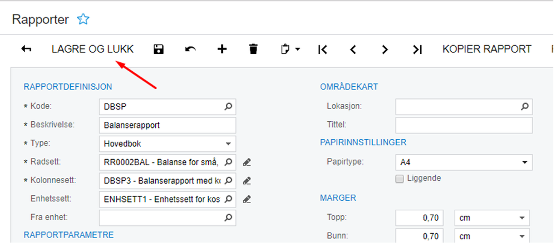Go to previous record arrow
This screenshot has width=556, height=247.
click(353, 49)
